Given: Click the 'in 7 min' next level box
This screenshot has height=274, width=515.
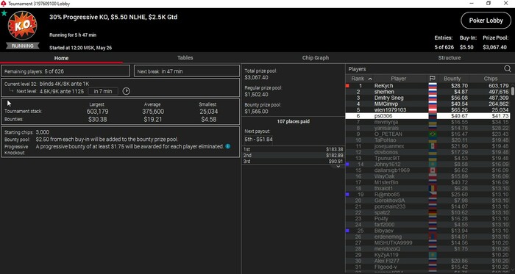Looking at the screenshot, I should [103, 91].
